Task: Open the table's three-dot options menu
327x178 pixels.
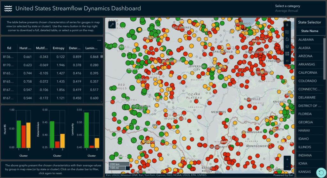Action: point(99,41)
